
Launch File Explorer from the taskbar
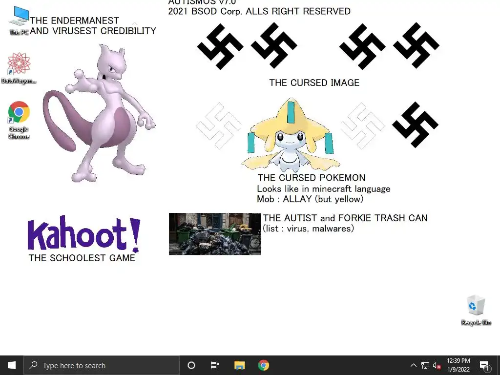(239, 365)
